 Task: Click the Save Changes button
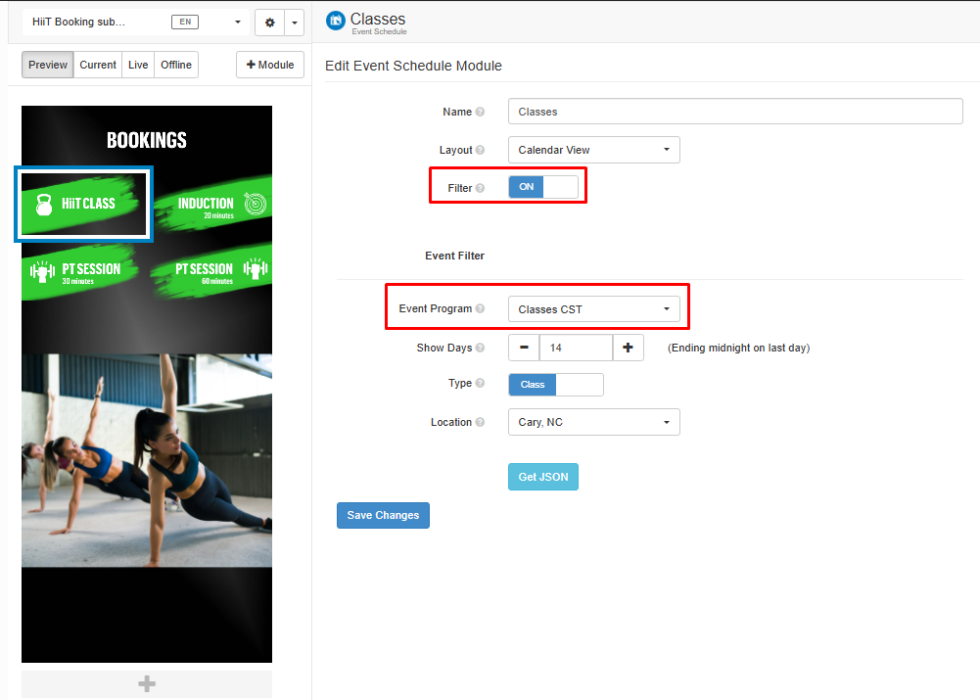click(383, 515)
